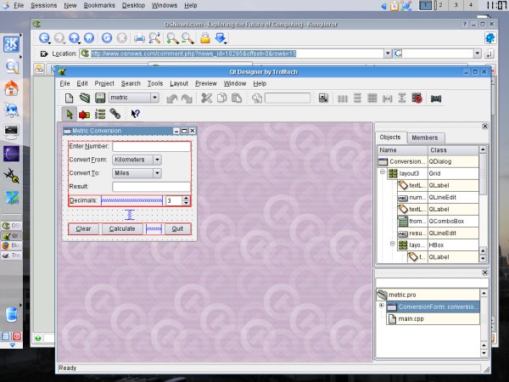Click Konqueror's Print icon
This screenshot has width=509, height=382.
pyautogui.click(x=140, y=38)
